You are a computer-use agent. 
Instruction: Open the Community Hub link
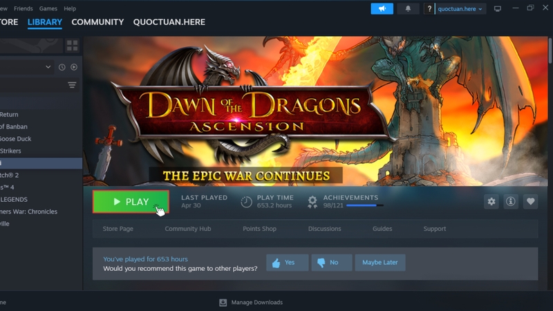(x=188, y=229)
